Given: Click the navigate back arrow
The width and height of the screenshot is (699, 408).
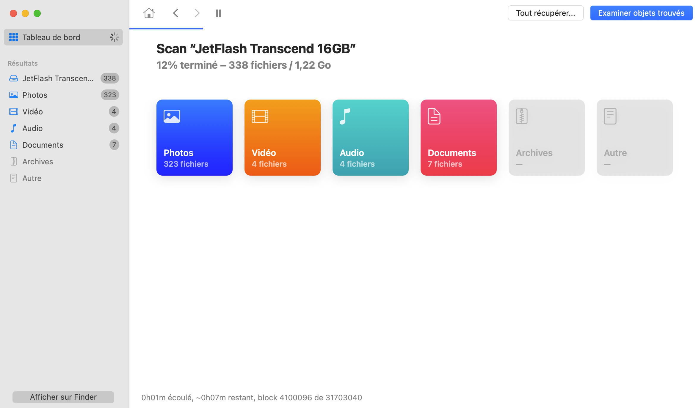Looking at the screenshot, I should (176, 13).
